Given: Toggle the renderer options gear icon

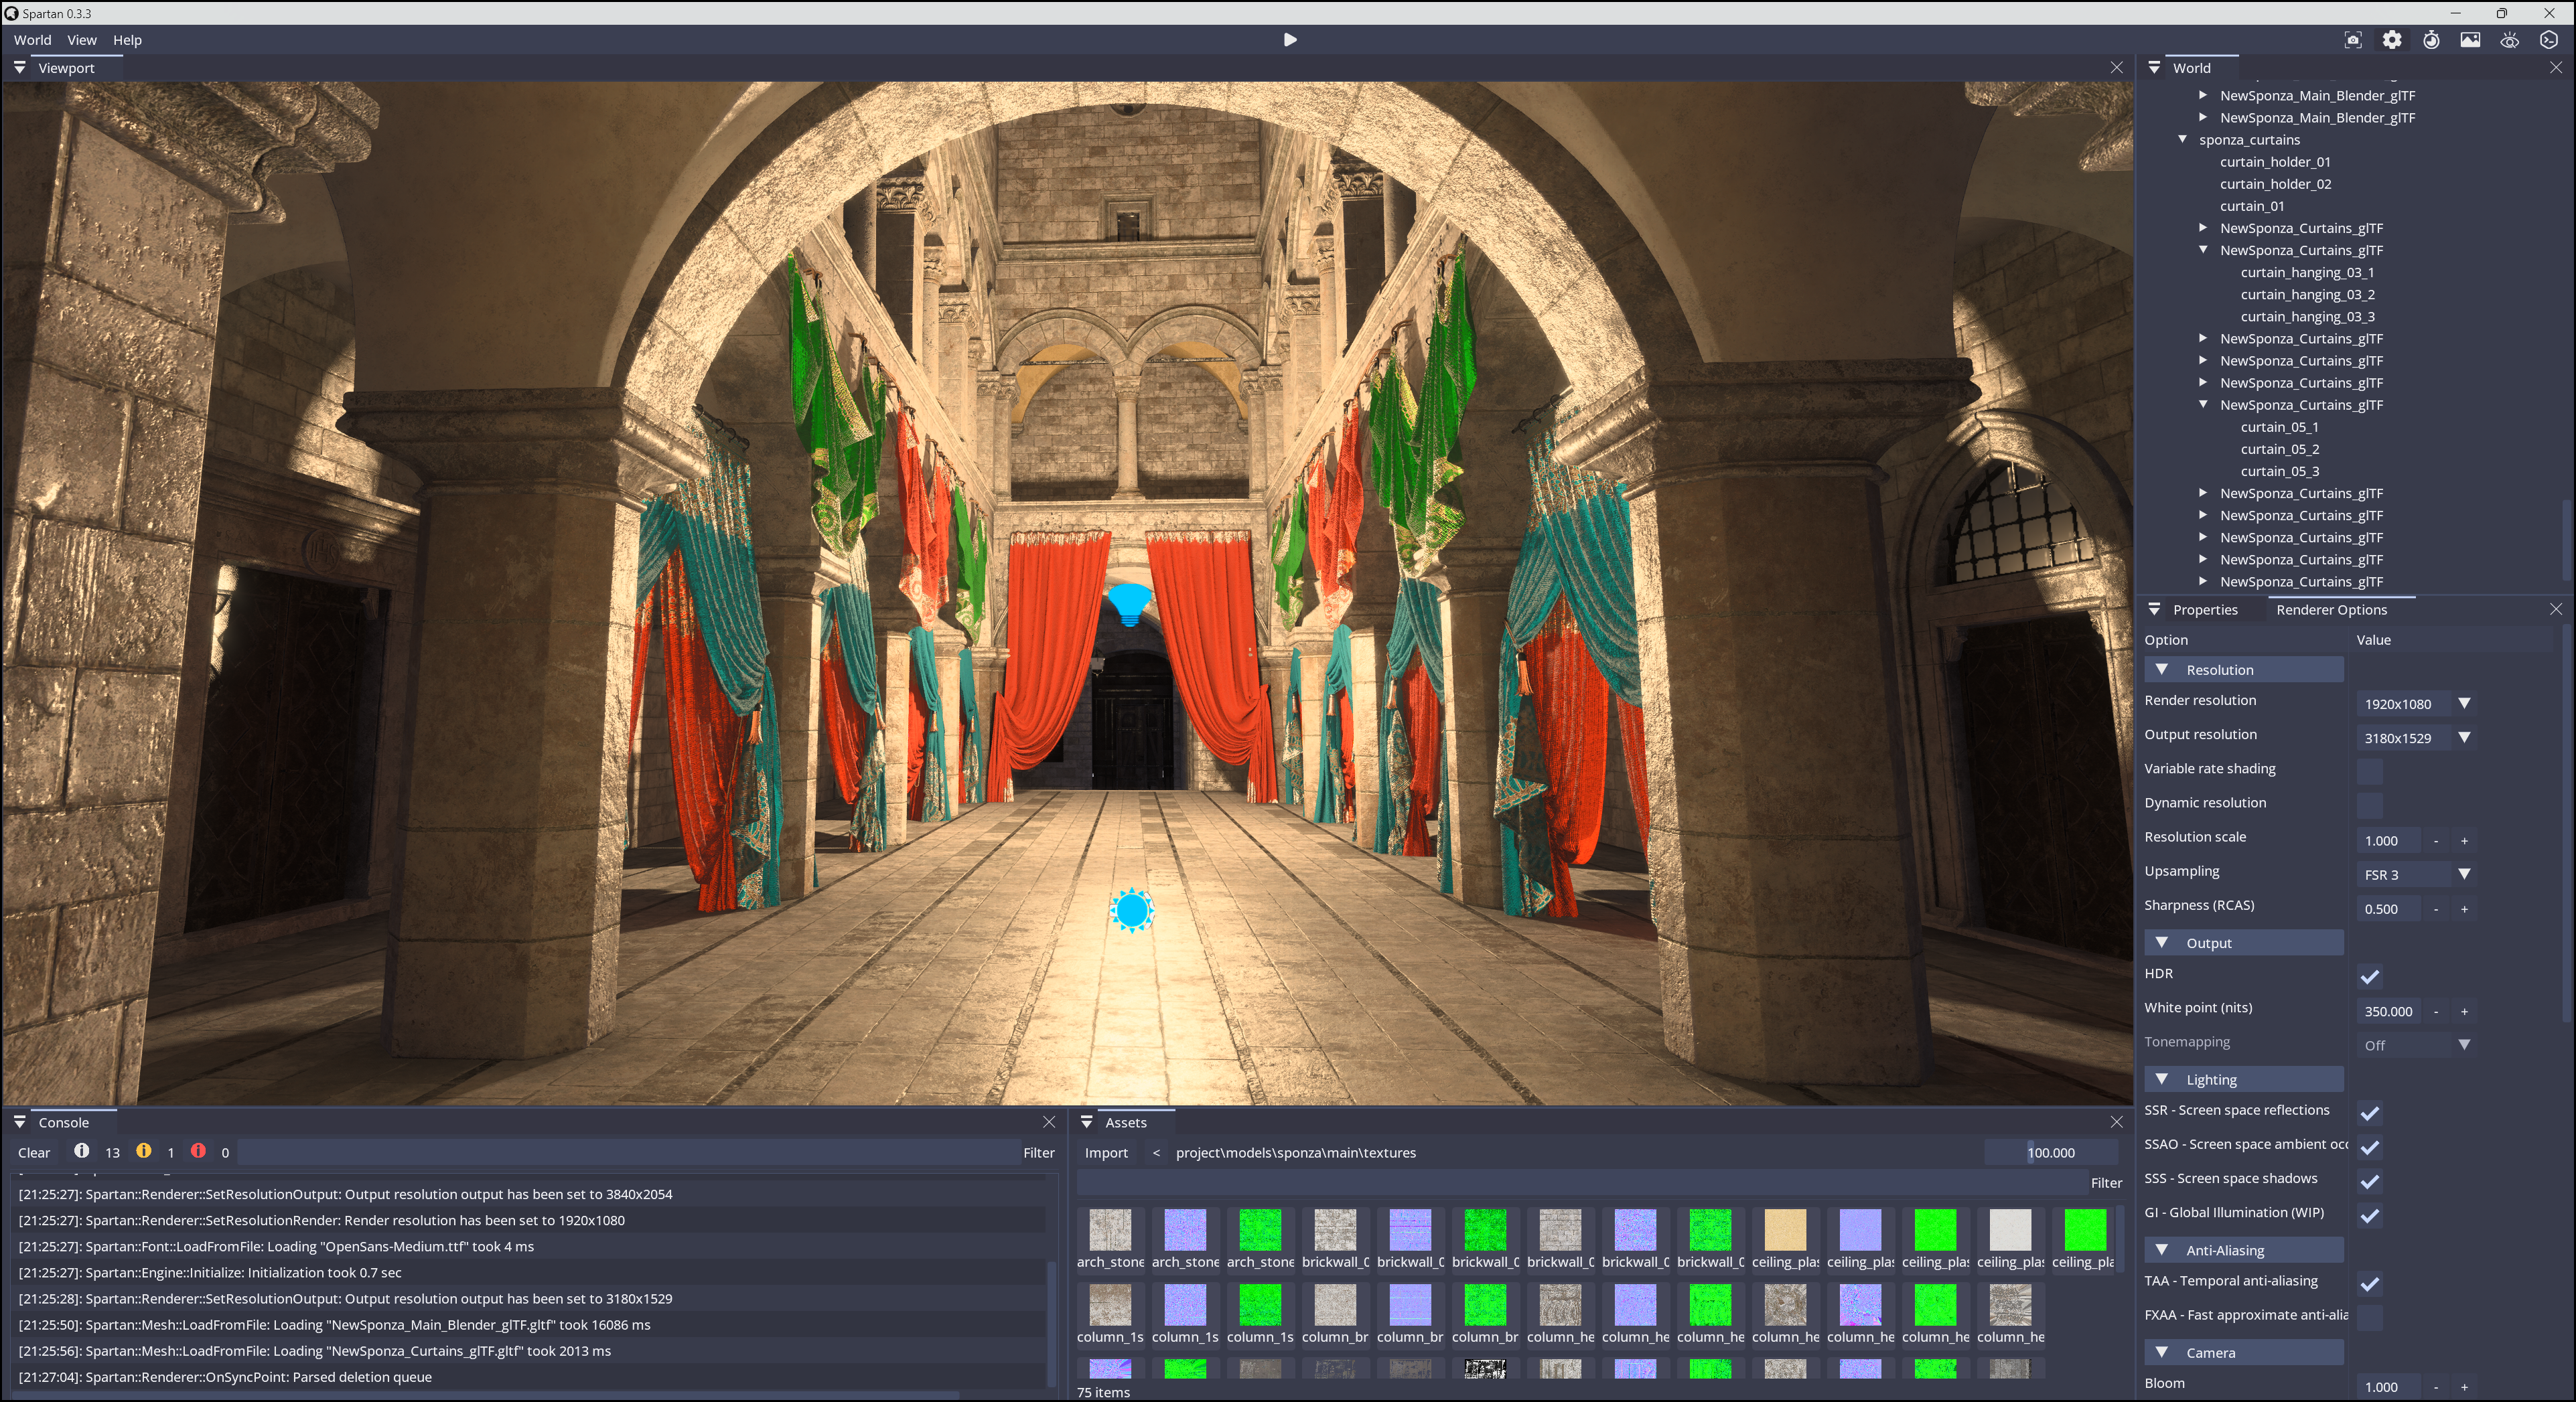Looking at the screenshot, I should pos(2391,40).
